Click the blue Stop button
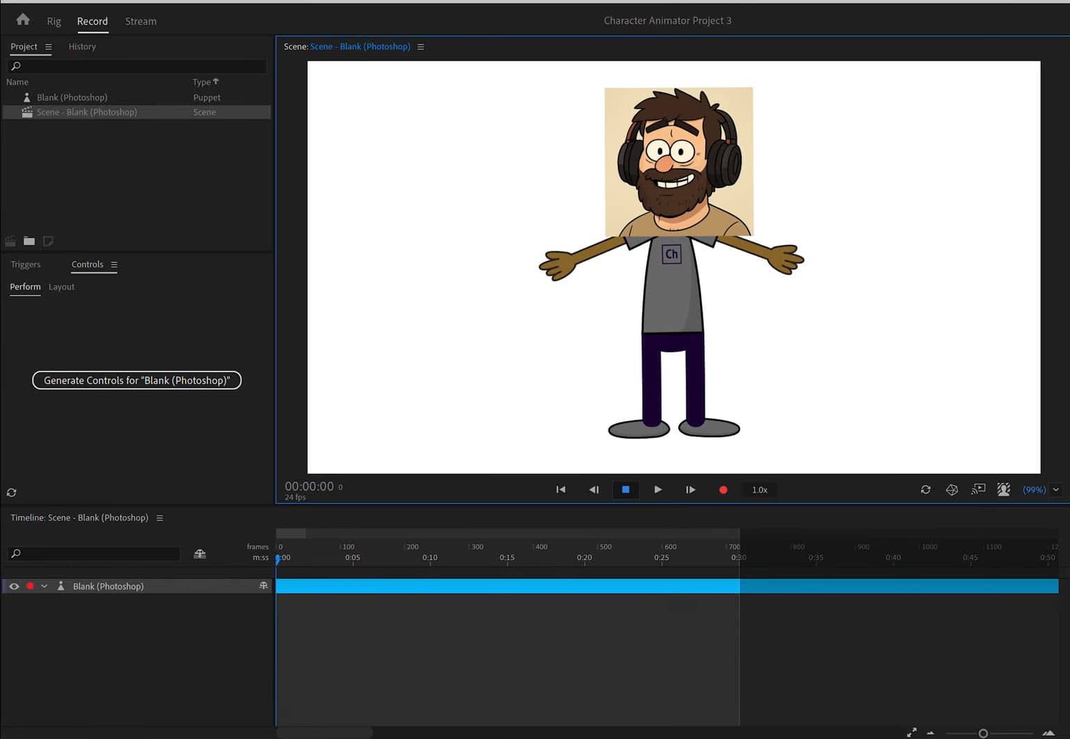The width and height of the screenshot is (1070, 739). [x=625, y=490]
